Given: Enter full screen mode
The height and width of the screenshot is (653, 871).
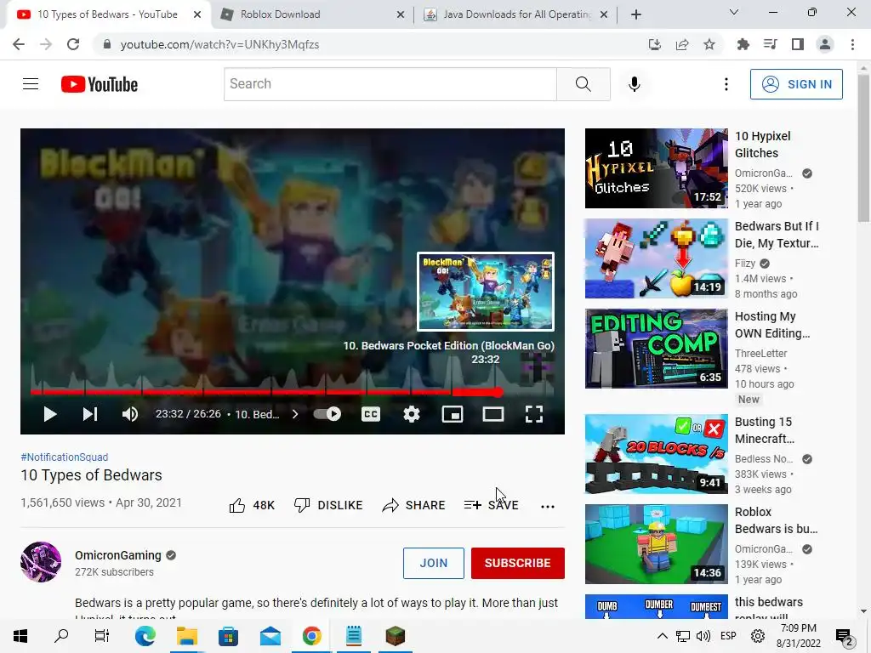Looking at the screenshot, I should [x=534, y=414].
